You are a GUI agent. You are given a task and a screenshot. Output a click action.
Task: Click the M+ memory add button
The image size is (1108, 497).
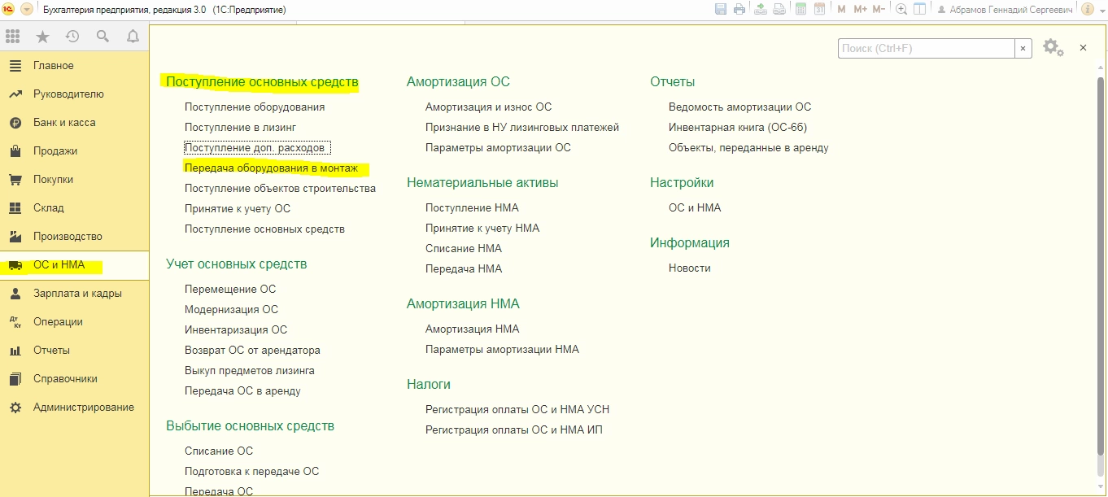point(860,9)
